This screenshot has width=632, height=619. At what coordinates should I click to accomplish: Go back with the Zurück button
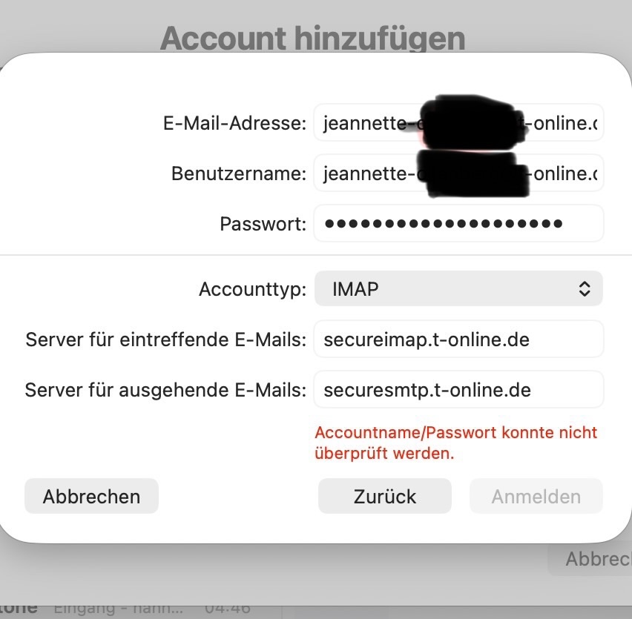click(x=384, y=496)
